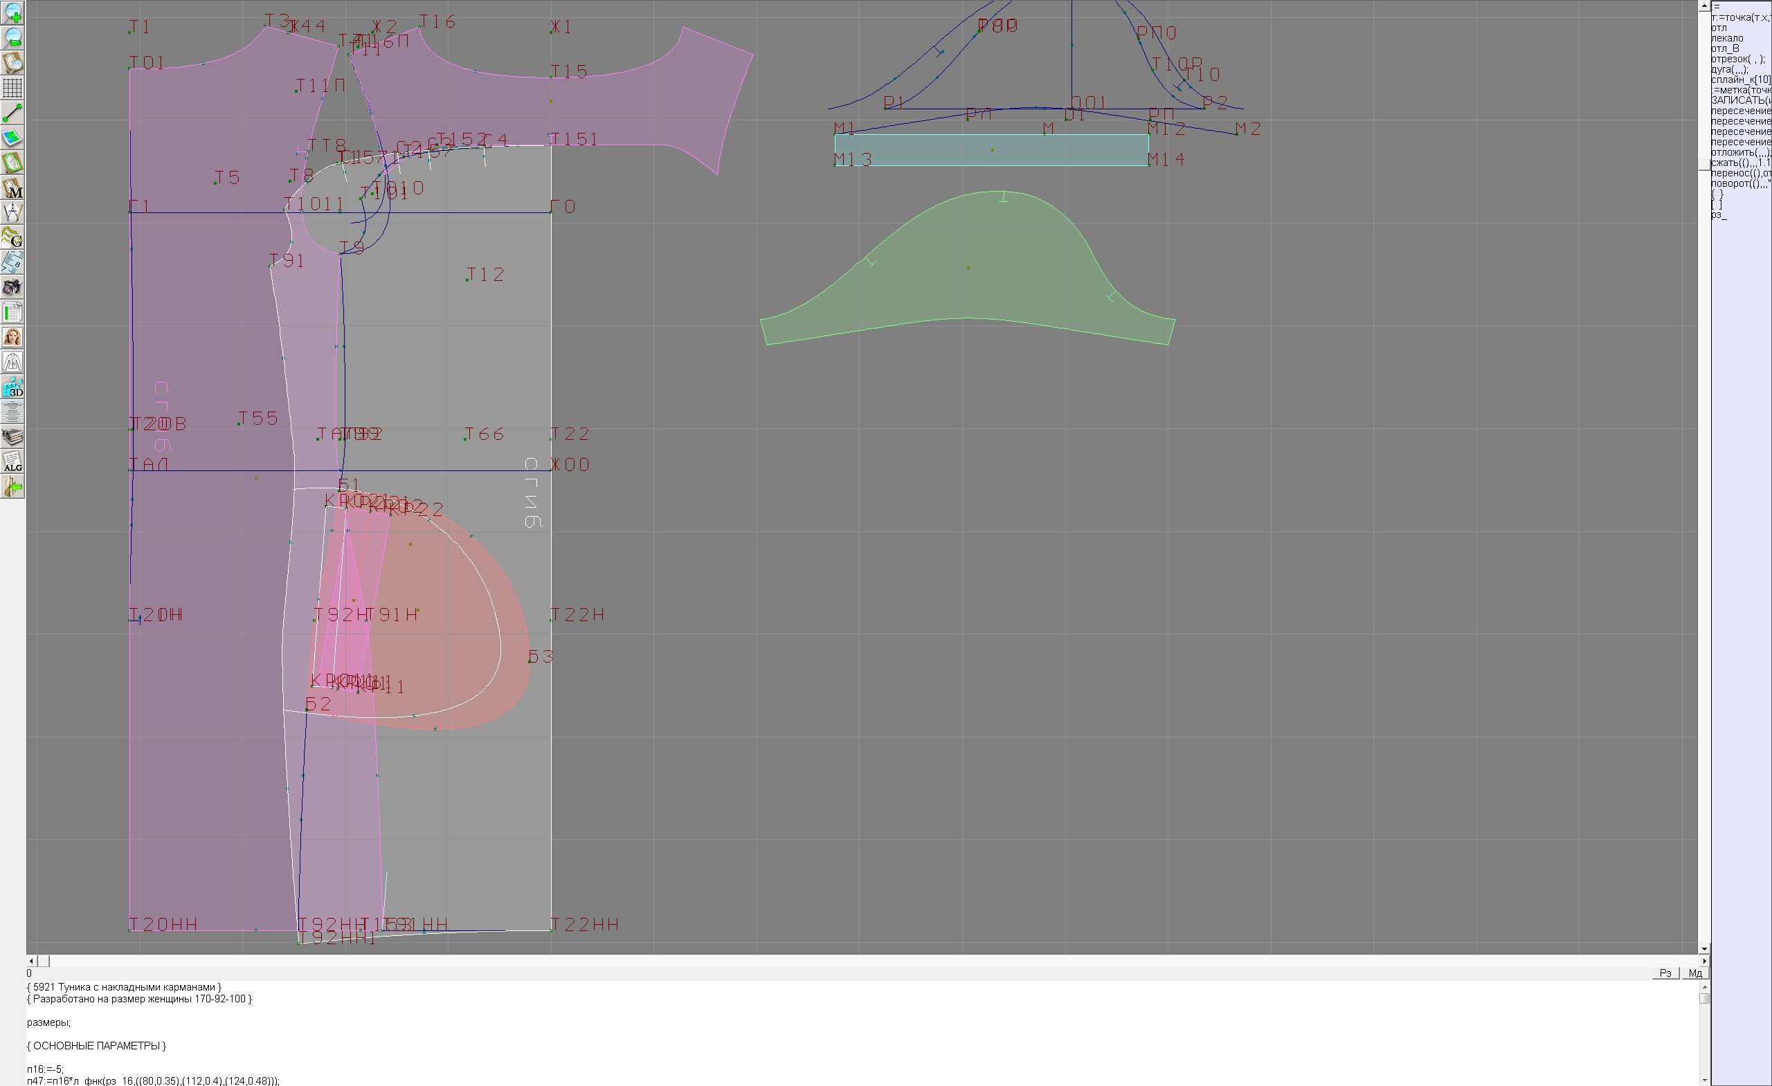
Task: Click the green arrow exit icon
Action: click(12, 487)
